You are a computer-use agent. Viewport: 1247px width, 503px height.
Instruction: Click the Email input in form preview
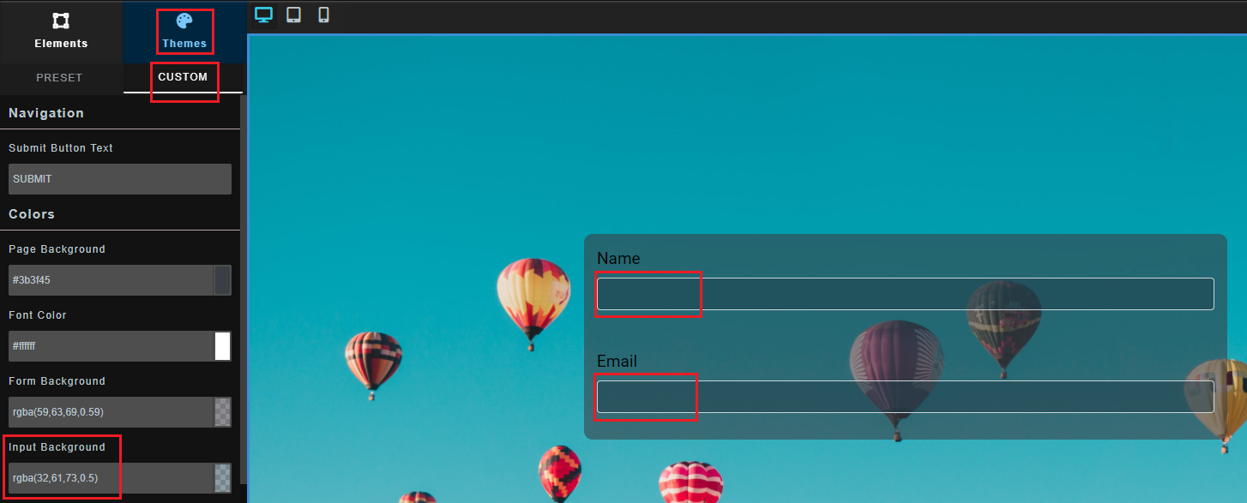(906, 397)
